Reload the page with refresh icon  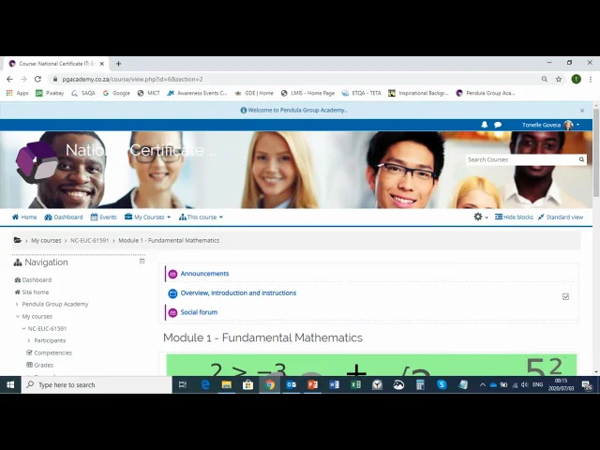(x=37, y=79)
